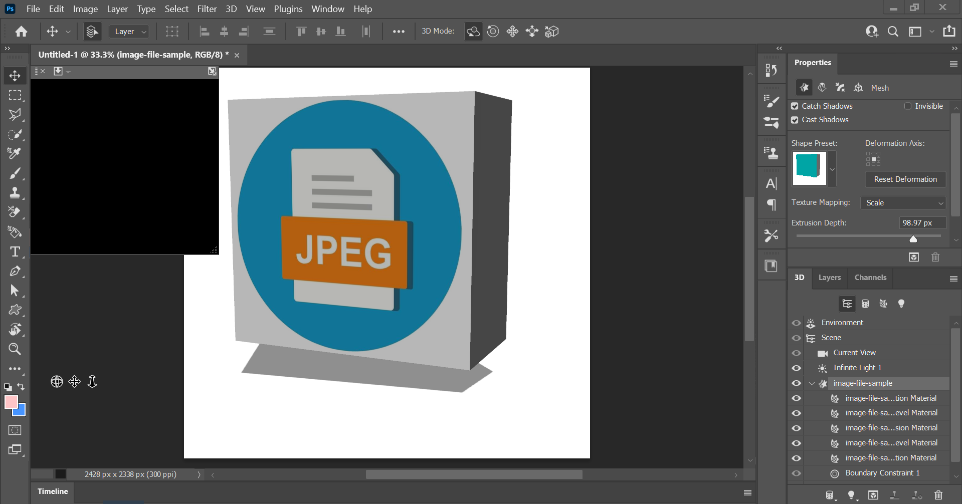Open the Filter menu
The image size is (962, 504).
pos(207,9)
